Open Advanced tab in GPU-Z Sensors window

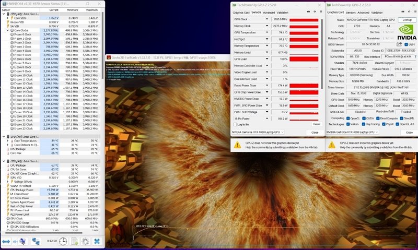pyautogui.click(x=269, y=13)
